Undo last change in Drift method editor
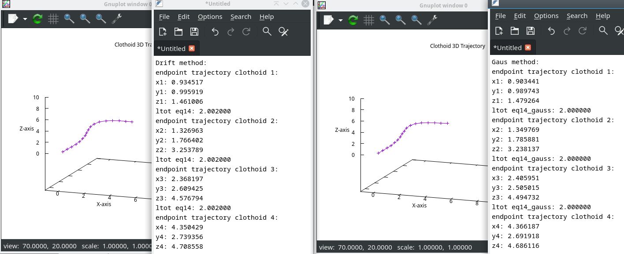This screenshot has height=254, width=624. click(x=215, y=31)
